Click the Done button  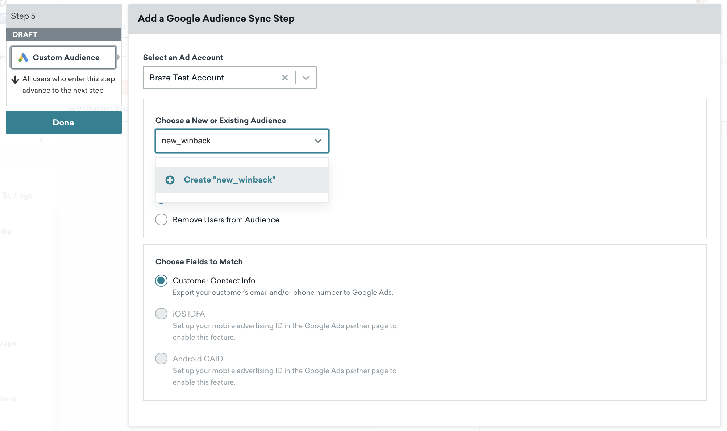coord(64,122)
